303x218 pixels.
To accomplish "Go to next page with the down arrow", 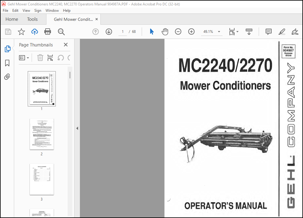I will point(109,32).
